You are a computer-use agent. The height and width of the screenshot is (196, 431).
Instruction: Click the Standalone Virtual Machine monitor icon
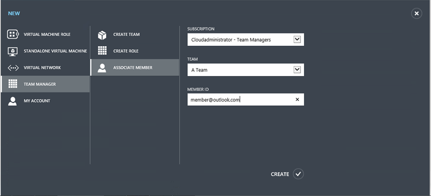coord(13,51)
